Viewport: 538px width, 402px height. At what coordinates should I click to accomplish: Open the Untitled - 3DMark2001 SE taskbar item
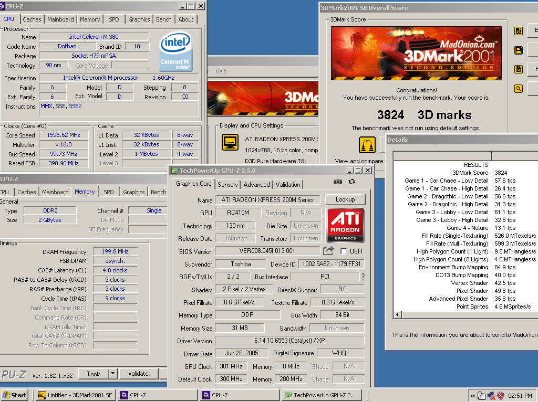tap(76, 395)
